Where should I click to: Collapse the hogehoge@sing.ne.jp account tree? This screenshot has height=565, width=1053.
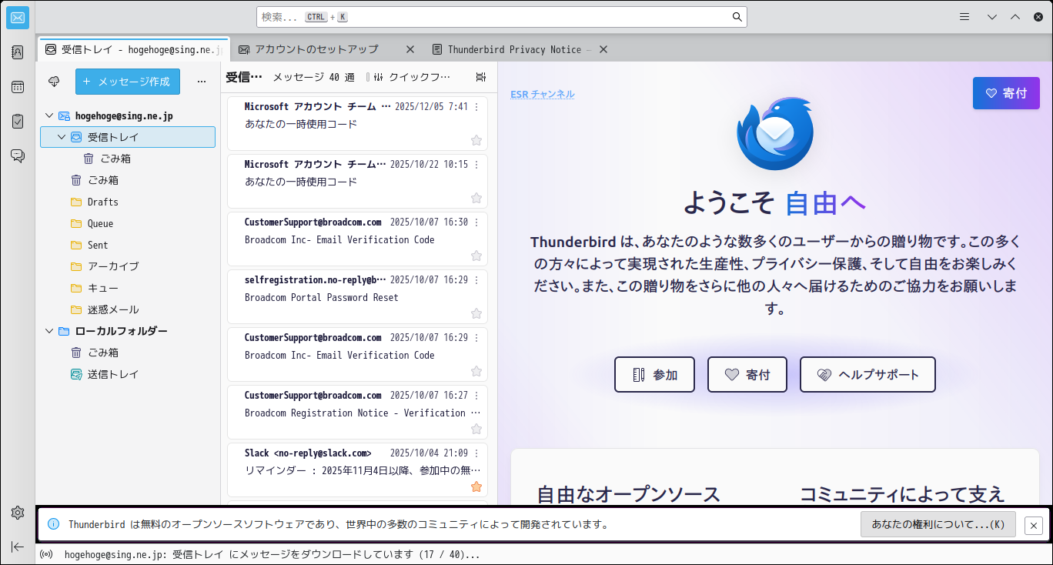click(48, 115)
